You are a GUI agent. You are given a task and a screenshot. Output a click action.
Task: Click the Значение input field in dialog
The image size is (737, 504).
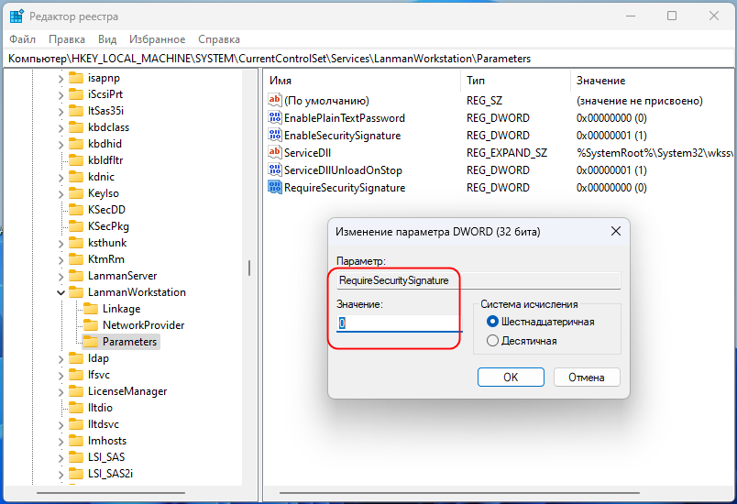point(399,323)
